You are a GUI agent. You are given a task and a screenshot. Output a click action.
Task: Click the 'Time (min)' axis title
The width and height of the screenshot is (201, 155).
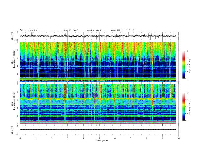click(102, 141)
